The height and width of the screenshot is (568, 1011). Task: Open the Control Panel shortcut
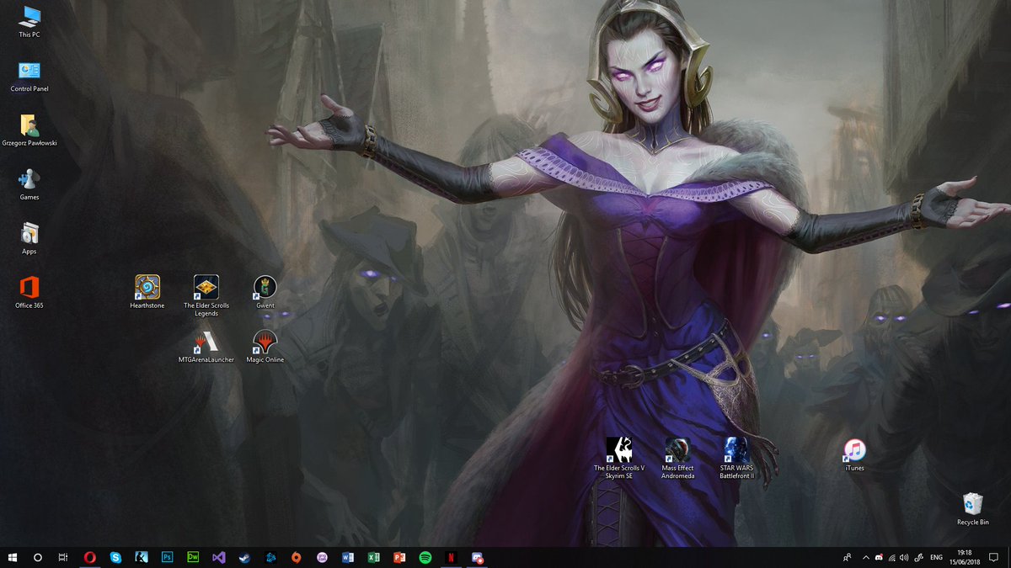tap(29, 76)
